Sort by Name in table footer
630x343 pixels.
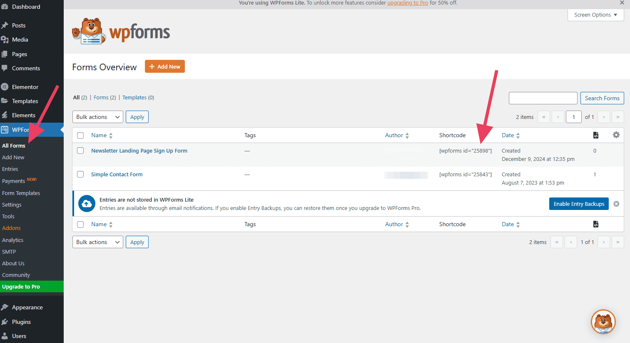coord(102,224)
